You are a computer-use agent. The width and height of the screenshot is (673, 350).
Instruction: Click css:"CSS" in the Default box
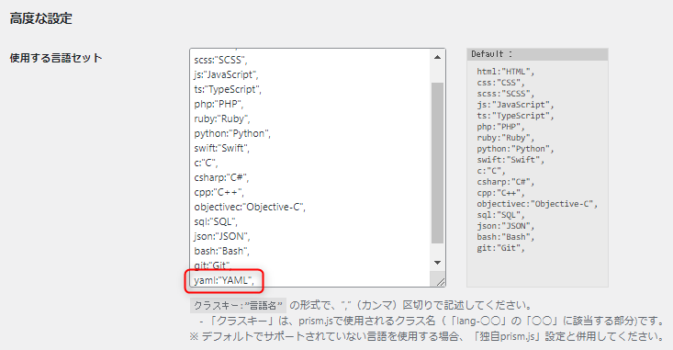pos(500,83)
